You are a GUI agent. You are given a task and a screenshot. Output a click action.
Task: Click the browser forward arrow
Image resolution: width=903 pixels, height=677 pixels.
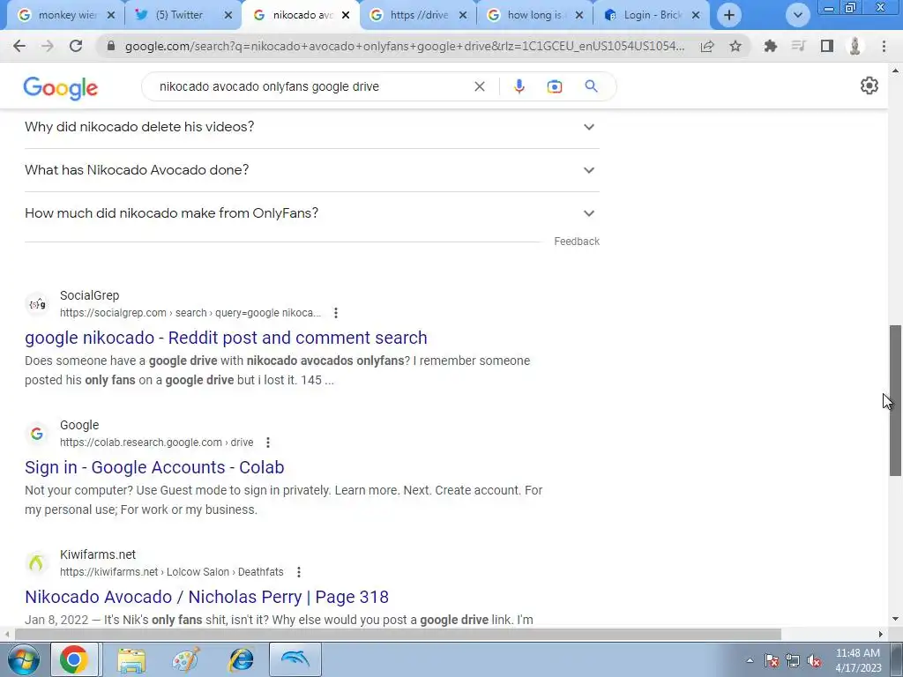pos(48,46)
